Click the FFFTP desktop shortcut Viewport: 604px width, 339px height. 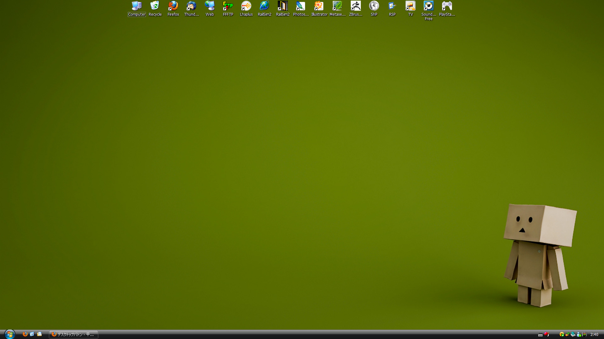pos(228,6)
